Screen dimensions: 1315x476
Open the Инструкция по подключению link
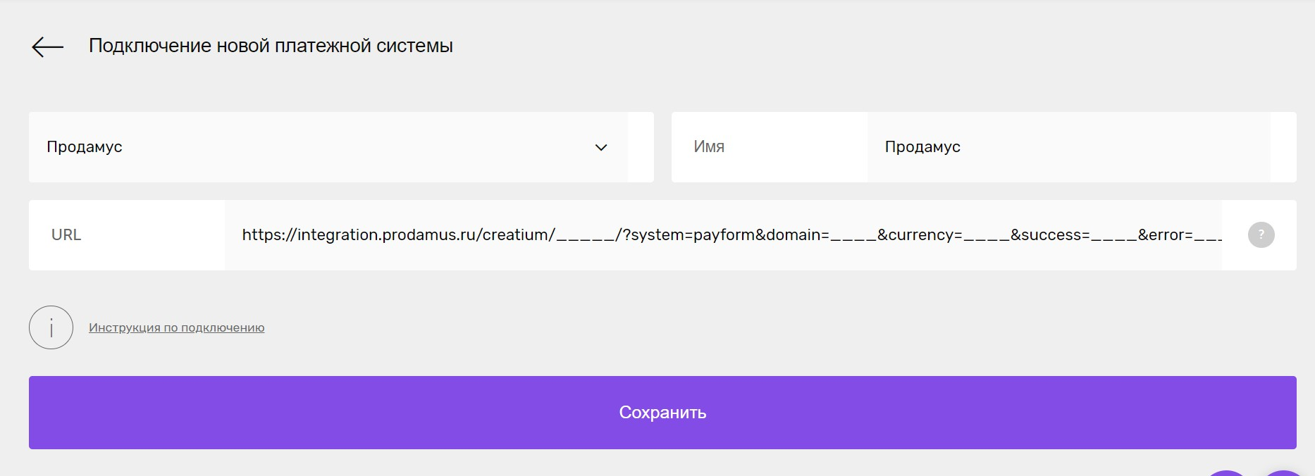(x=177, y=327)
